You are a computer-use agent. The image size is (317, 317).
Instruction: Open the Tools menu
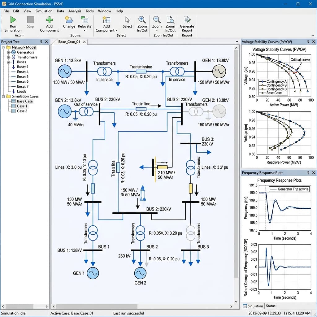click(x=89, y=11)
